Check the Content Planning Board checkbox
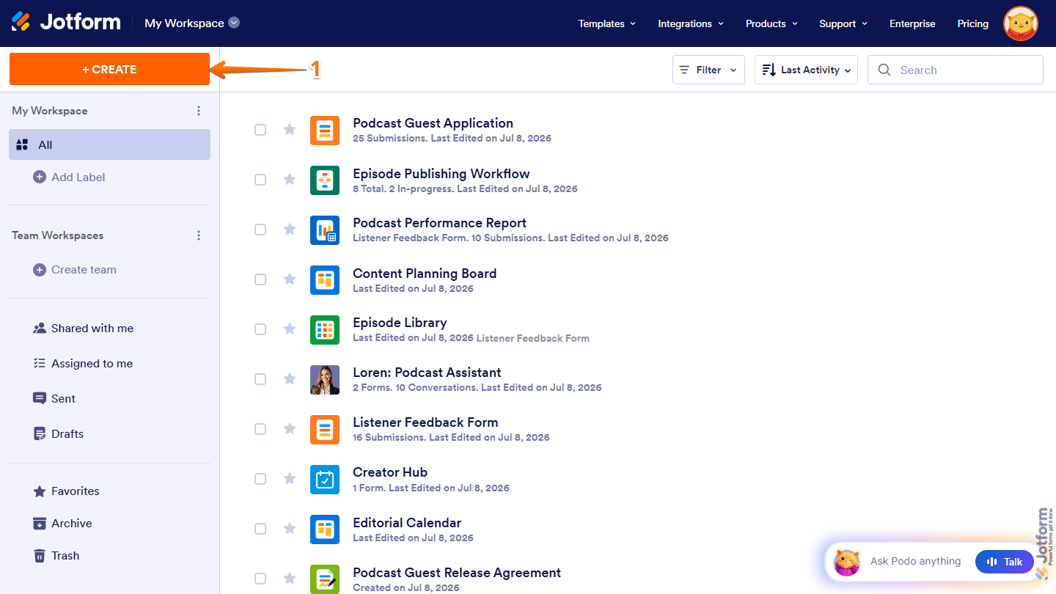Image resolution: width=1056 pixels, height=594 pixels. 260,279
